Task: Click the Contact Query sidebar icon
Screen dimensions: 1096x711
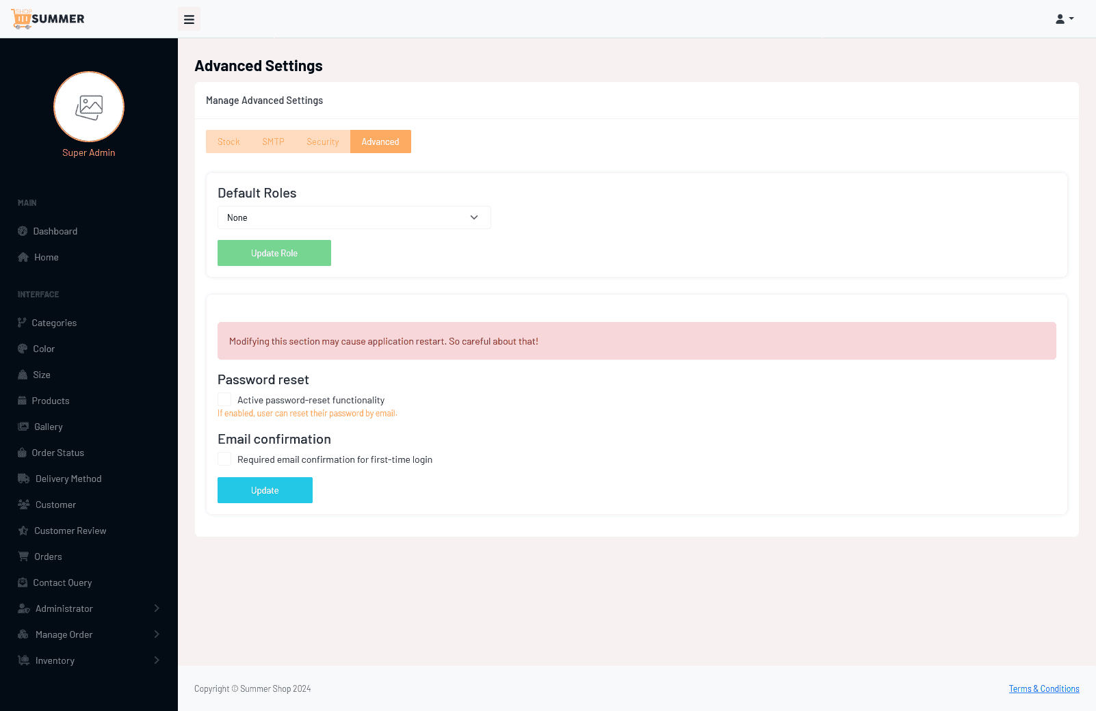Action: pos(23,582)
